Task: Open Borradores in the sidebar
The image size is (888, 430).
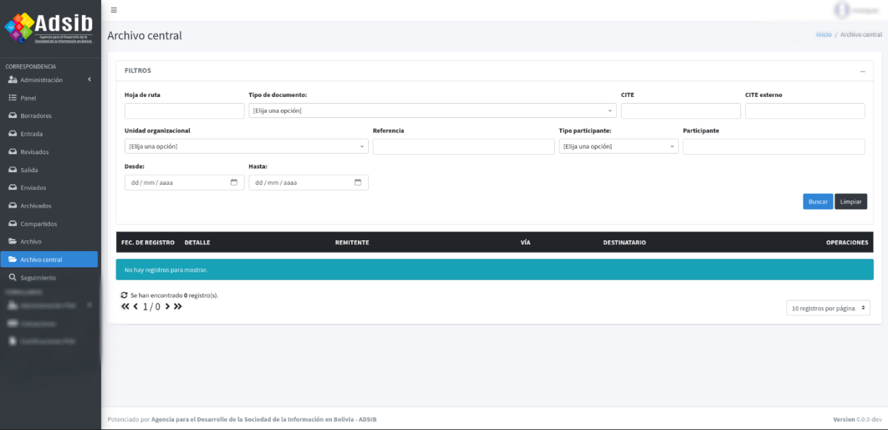Action: pos(36,116)
